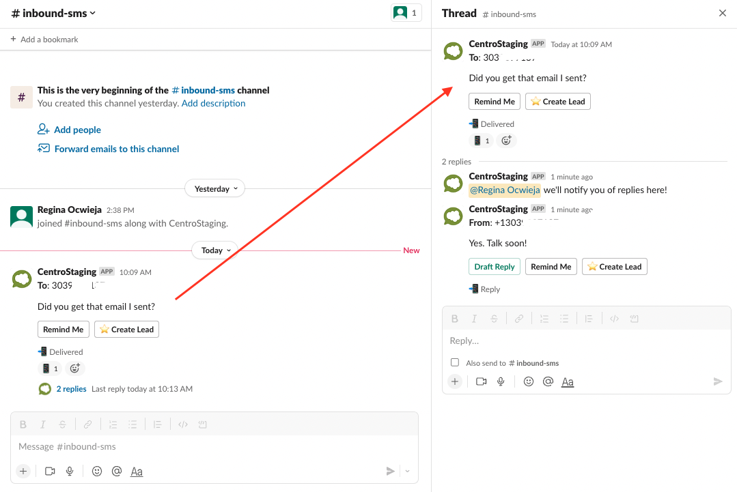Record video clip in thread composer
Screen dimensions: 737x492
coord(482,381)
